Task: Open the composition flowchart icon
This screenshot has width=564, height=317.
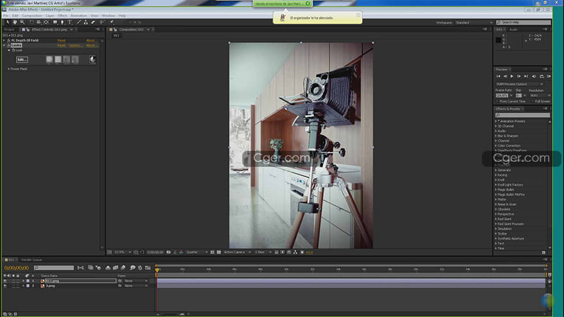Action: pyautogui.click(x=295, y=252)
